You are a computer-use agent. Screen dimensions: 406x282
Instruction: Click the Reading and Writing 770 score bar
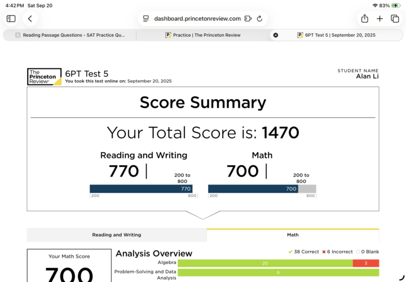(x=141, y=189)
